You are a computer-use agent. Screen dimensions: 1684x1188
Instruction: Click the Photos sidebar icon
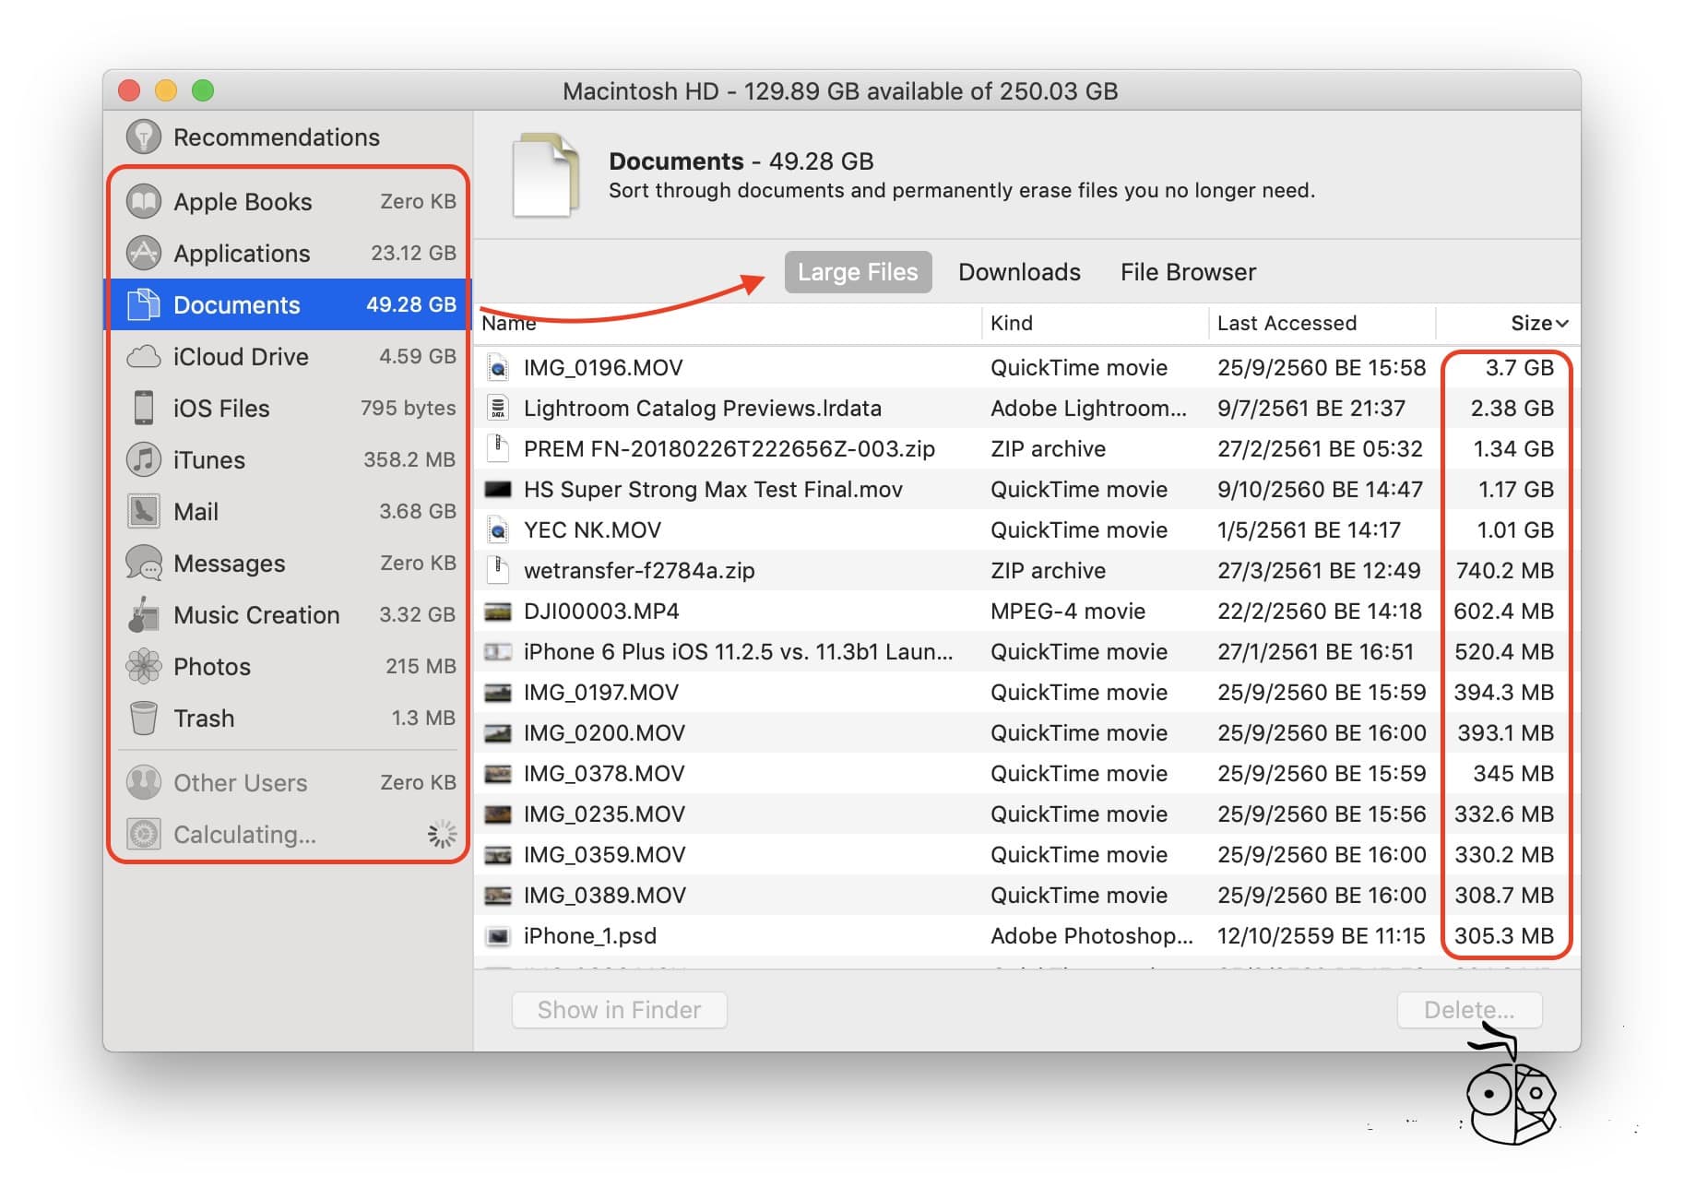[143, 666]
